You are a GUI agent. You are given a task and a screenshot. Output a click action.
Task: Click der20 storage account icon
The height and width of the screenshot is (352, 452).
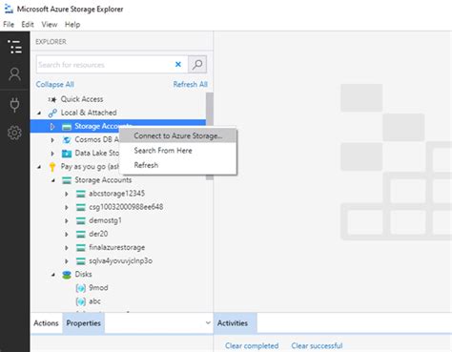pyautogui.click(x=81, y=234)
